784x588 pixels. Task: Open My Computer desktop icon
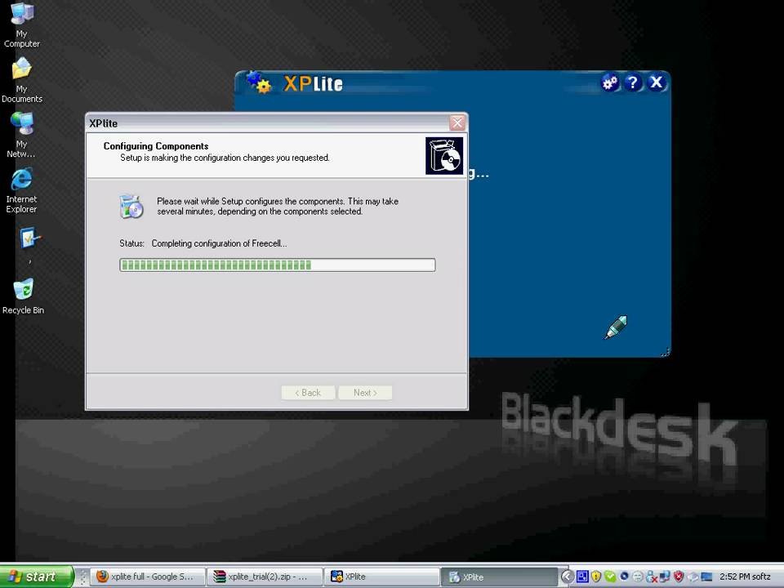click(x=21, y=25)
